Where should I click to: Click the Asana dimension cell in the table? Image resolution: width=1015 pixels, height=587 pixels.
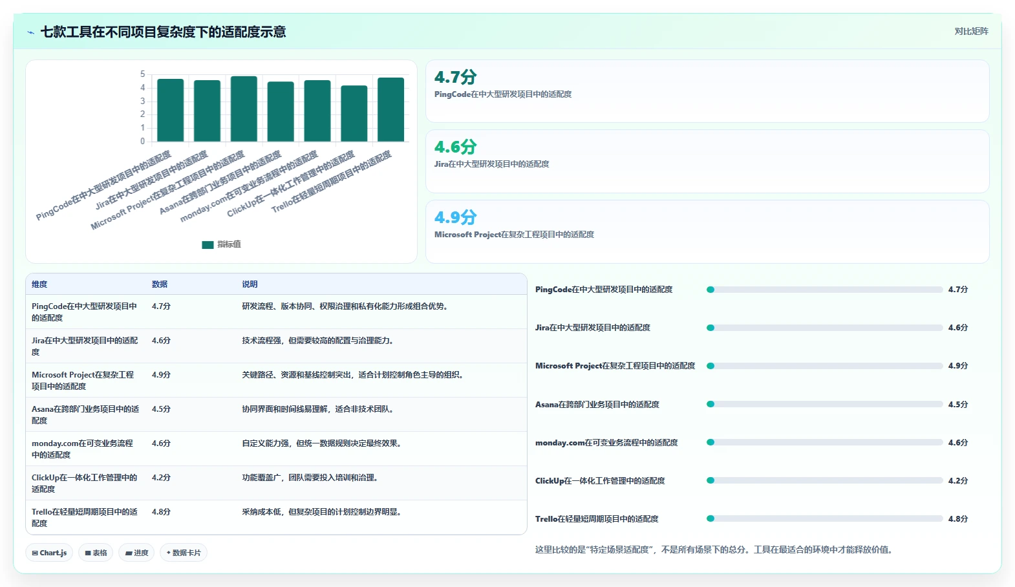85,415
